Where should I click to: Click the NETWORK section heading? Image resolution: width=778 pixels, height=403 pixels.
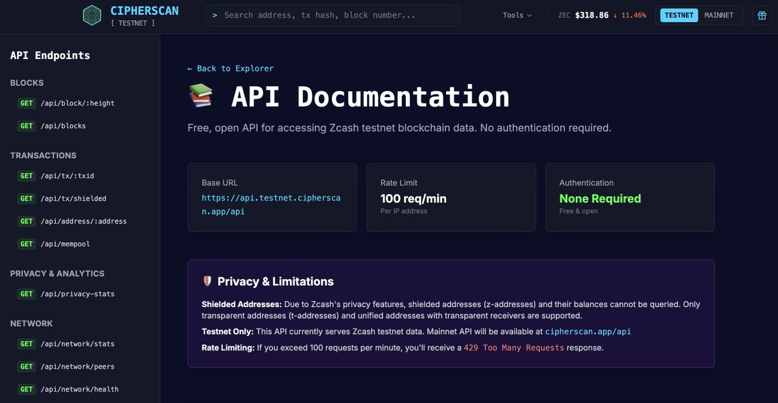tap(31, 323)
